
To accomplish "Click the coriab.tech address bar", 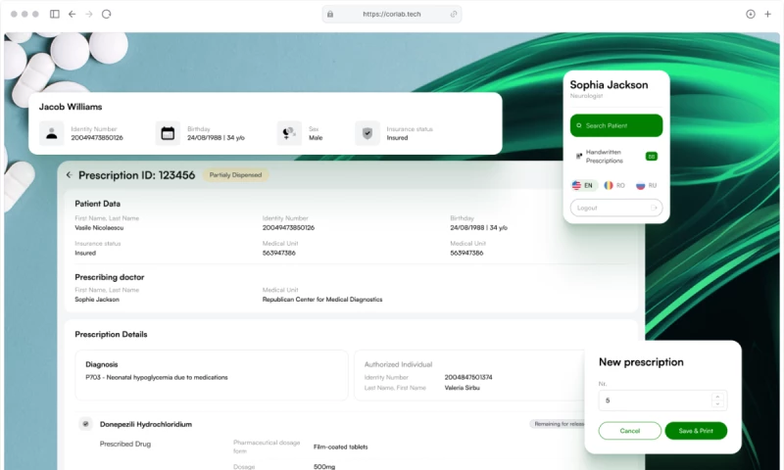I will (x=392, y=14).
